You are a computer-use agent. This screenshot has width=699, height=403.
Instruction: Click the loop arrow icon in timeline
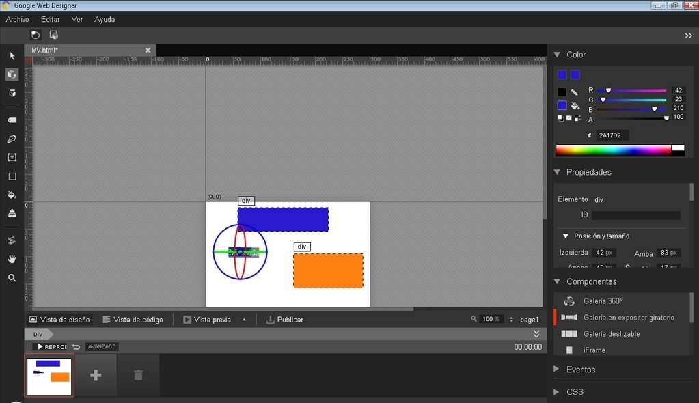pos(77,346)
